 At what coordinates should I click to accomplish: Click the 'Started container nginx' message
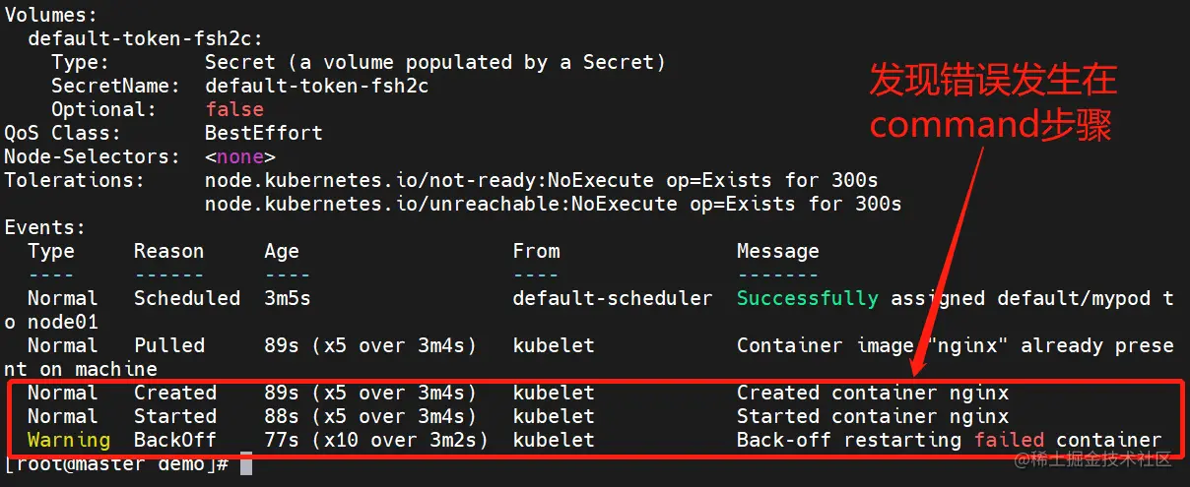tap(872, 416)
